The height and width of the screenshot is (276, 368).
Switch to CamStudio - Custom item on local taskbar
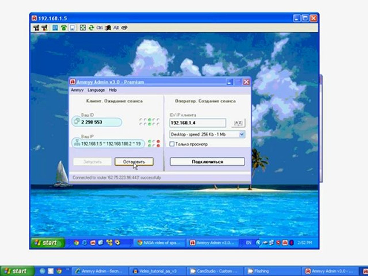click(x=214, y=271)
